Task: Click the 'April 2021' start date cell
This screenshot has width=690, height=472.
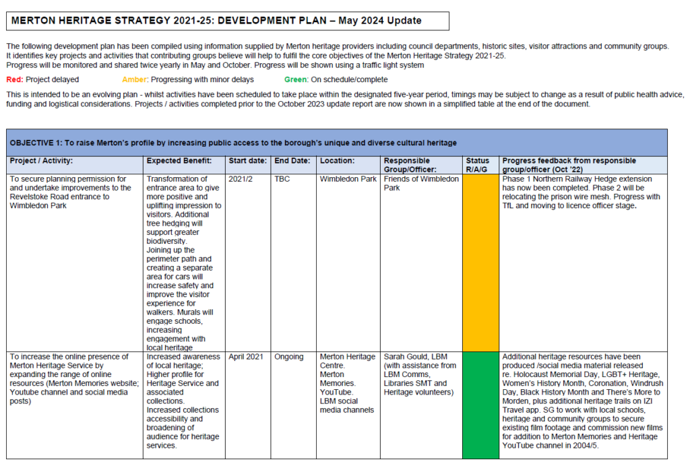Action: 247,357
